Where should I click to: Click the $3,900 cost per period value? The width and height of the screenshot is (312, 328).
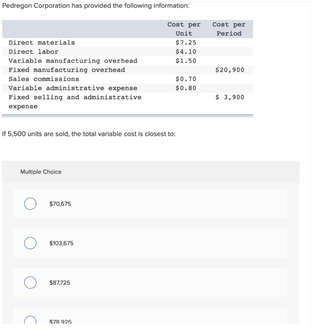tap(230, 97)
